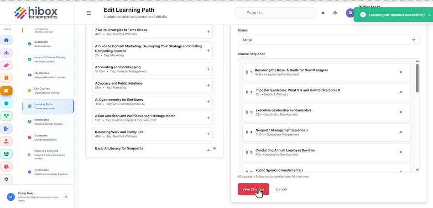Remove Impostor Syndrome course from sequence
The image size is (433, 208).
pyautogui.click(x=401, y=92)
